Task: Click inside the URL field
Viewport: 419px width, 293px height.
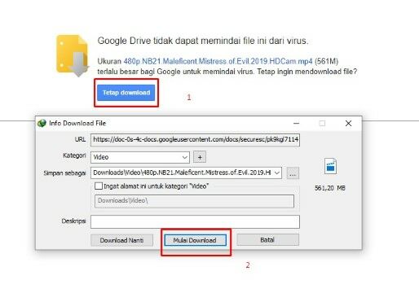Action: point(195,139)
